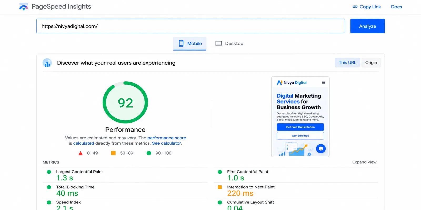Click the Total Blocking Time 40 ms value
The height and width of the screenshot is (210, 421).
click(x=67, y=193)
